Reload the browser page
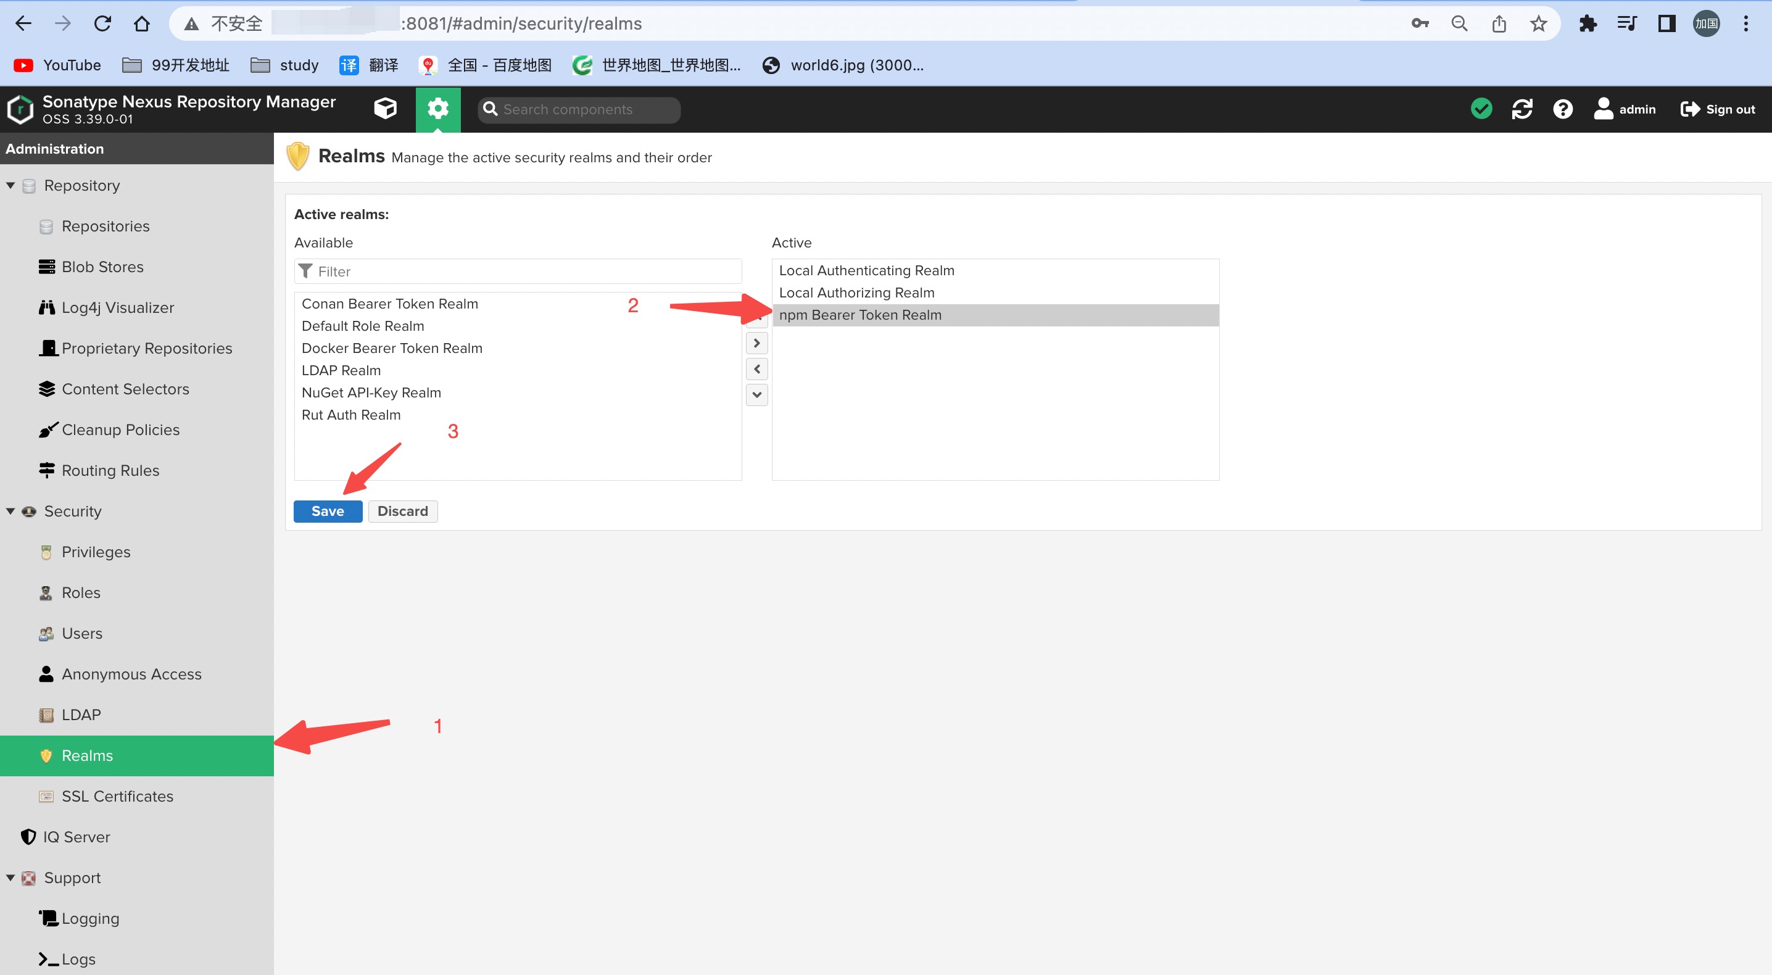Viewport: 1772px width, 975px height. pos(102,23)
